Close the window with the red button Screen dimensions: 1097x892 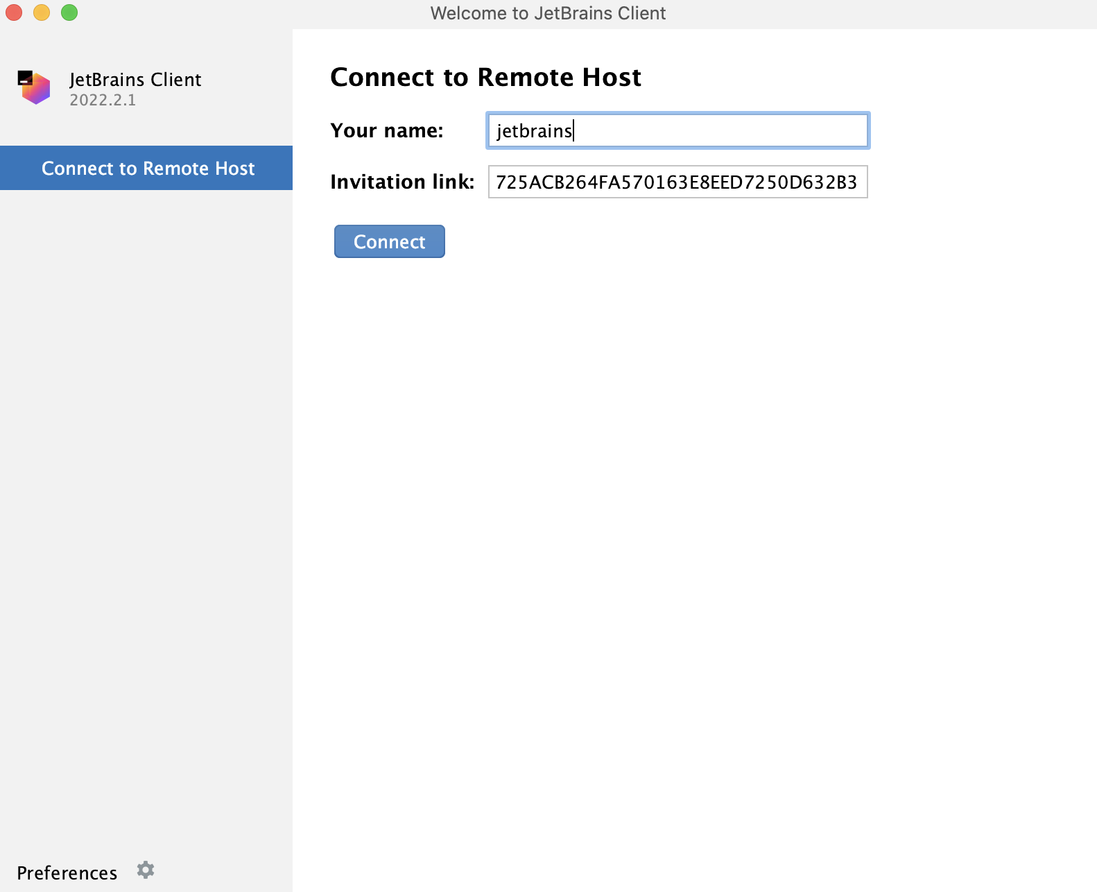[x=14, y=12]
